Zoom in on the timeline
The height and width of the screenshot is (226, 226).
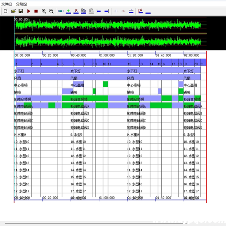44,11
